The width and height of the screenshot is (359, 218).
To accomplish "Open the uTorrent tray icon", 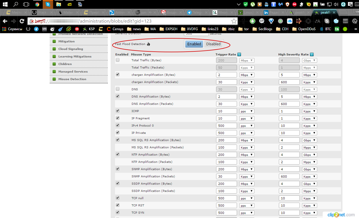I will tap(253, 4).
